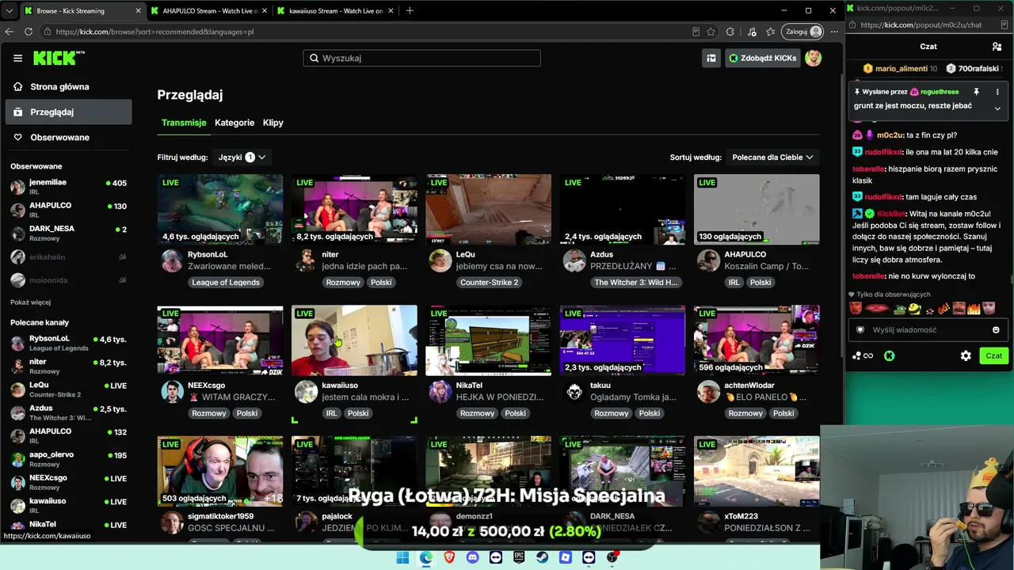The height and width of the screenshot is (570, 1014).
Task: Switch to the Klipy tab
Action: click(x=273, y=123)
